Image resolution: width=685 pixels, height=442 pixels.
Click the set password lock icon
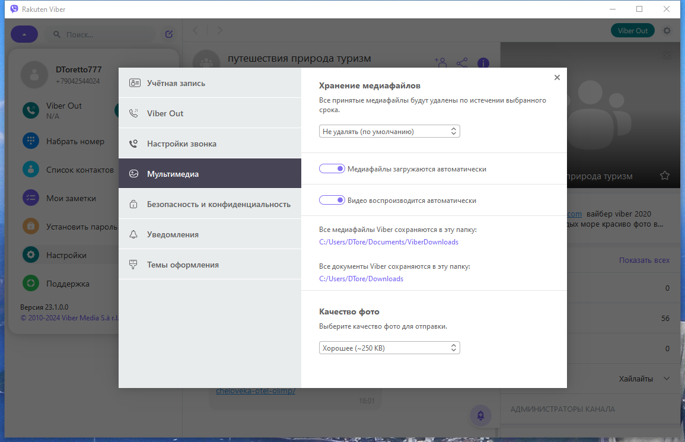click(x=31, y=226)
